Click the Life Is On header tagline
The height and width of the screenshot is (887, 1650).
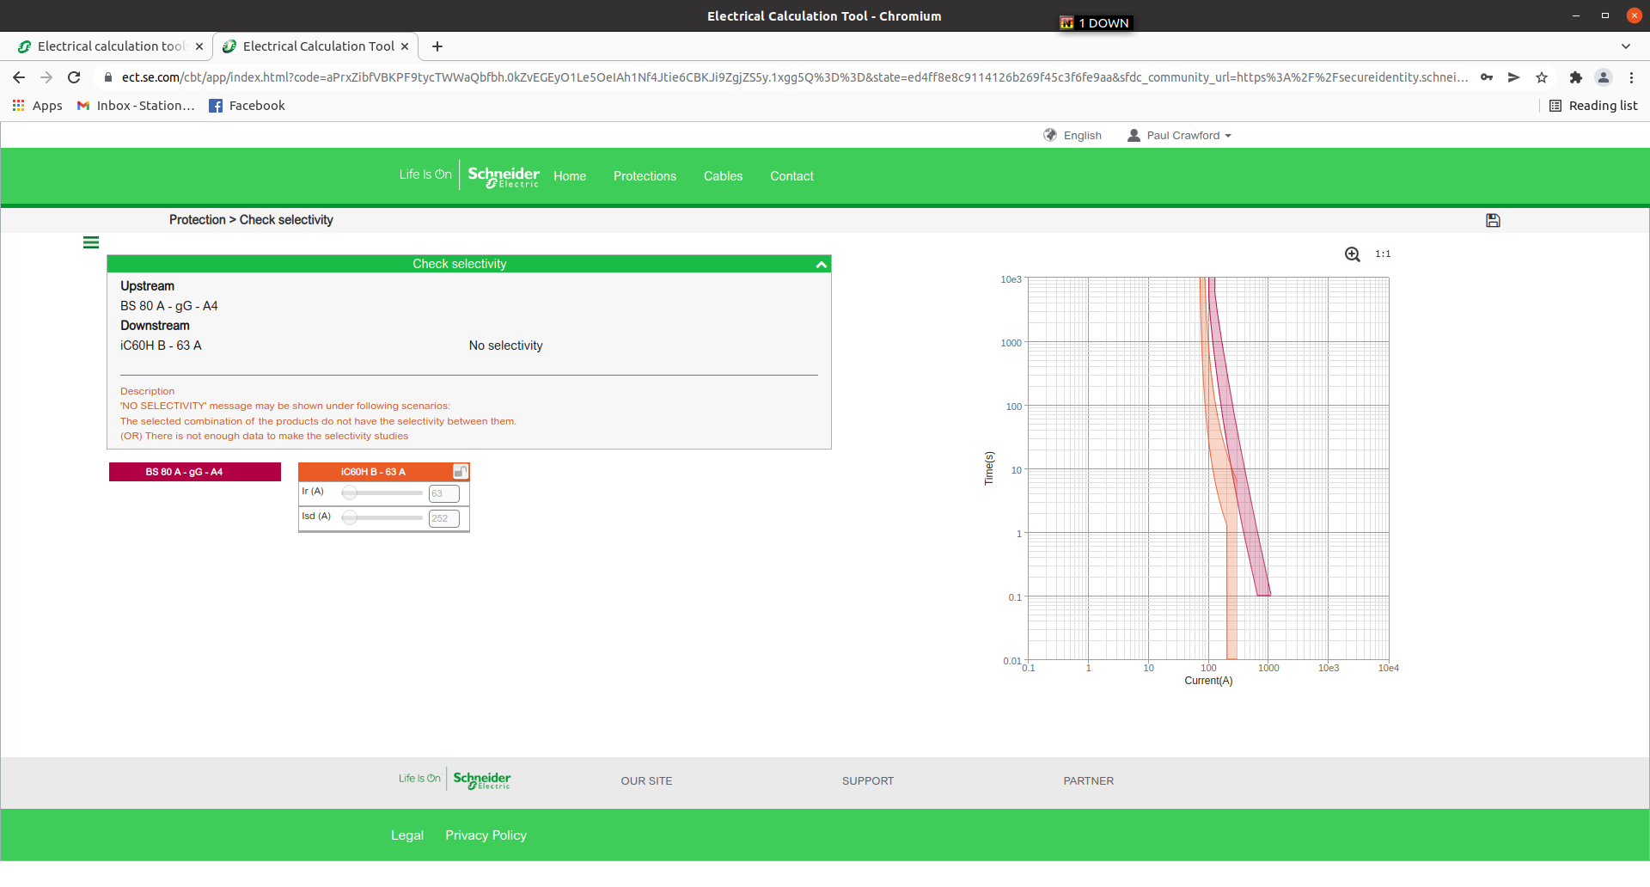[x=425, y=174]
